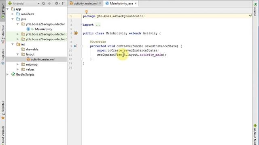The height and width of the screenshot is (145, 259).
Task: Select MainActivity class in project tree
Action: point(43,29)
